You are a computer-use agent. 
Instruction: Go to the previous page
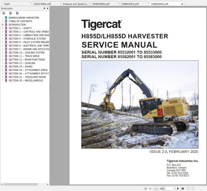[150, 189]
